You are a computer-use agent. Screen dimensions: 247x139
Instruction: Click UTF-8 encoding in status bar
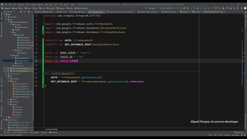coord(220,135)
